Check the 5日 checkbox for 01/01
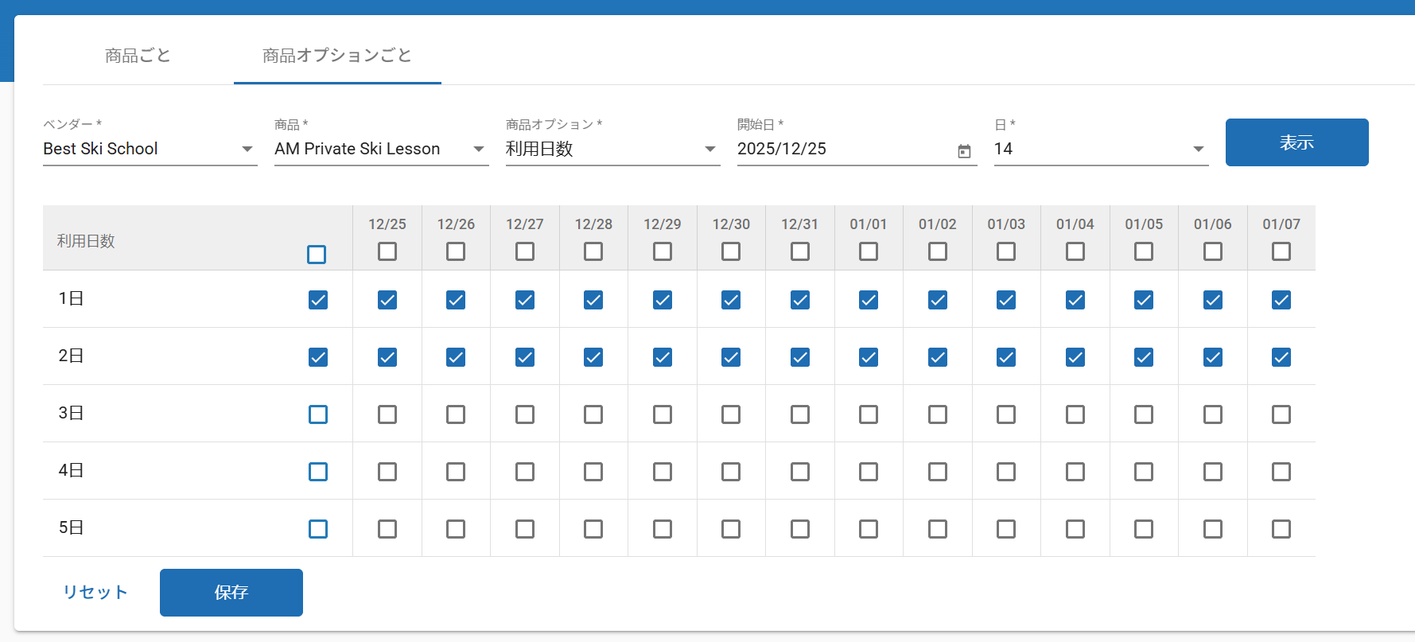 [869, 529]
